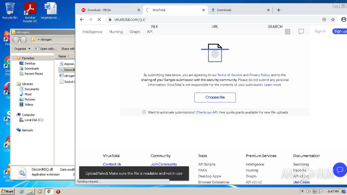Open Browser Extensions footer link
347x195 pixels.
click(214, 182)
